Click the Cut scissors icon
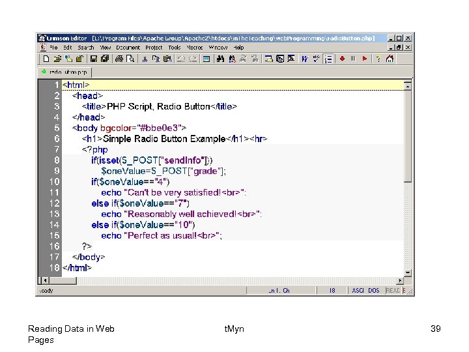This screenshot has height=352, width=469. (x=145, y=59)
